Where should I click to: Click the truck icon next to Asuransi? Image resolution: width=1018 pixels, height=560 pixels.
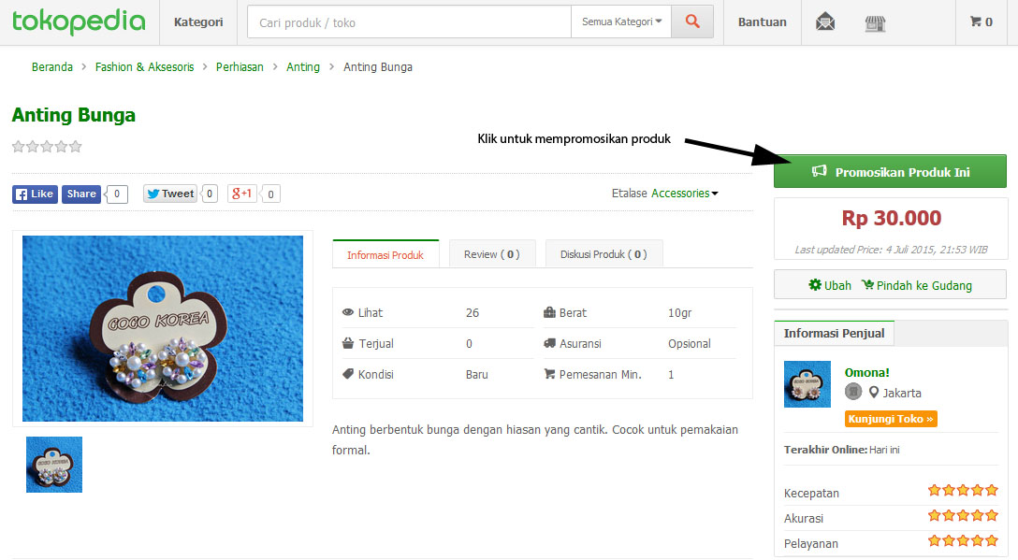[x=549, y=343]
